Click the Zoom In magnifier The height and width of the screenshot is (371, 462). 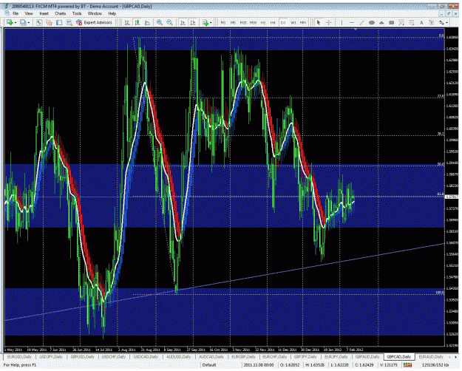pos(160,22)
